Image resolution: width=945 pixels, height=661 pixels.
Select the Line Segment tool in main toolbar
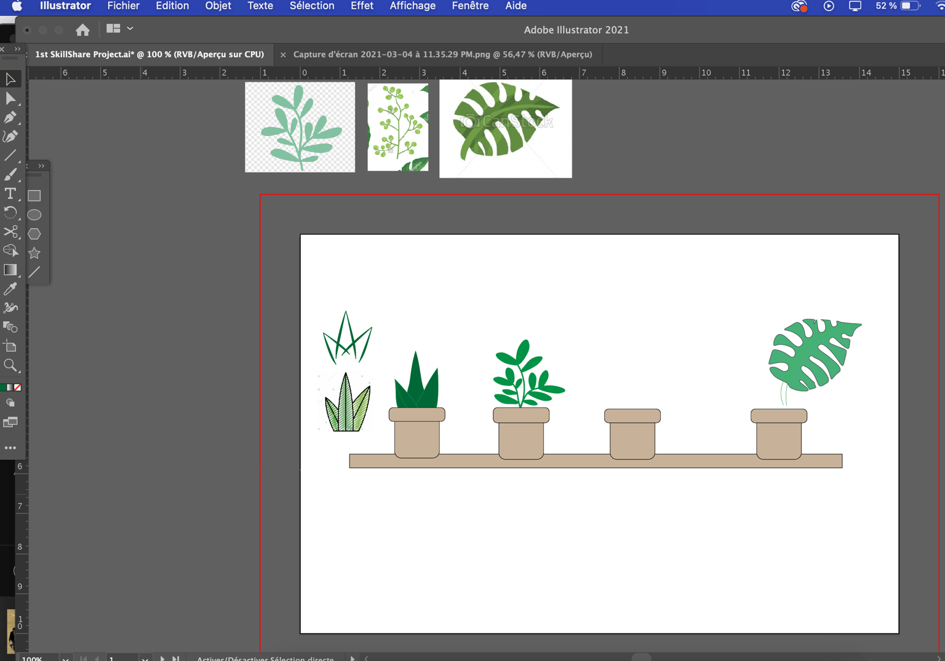click(x=10, y=155)
